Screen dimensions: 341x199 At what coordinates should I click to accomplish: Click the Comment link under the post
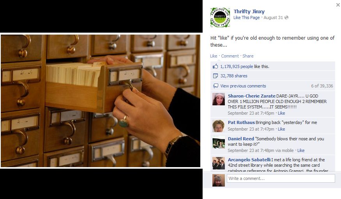[x=230, y=56]
